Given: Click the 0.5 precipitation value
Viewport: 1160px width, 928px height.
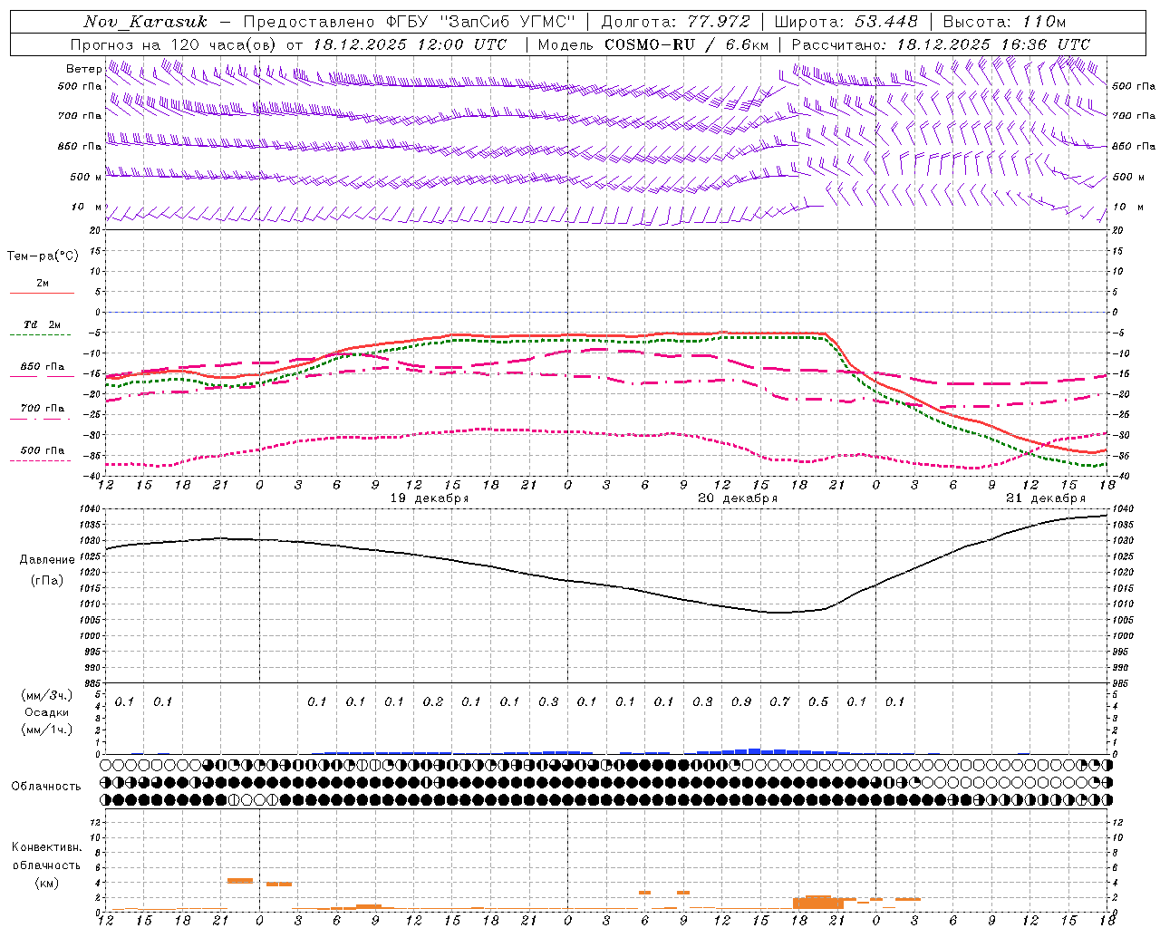Looking at the screenshot, I should point(818,702).
